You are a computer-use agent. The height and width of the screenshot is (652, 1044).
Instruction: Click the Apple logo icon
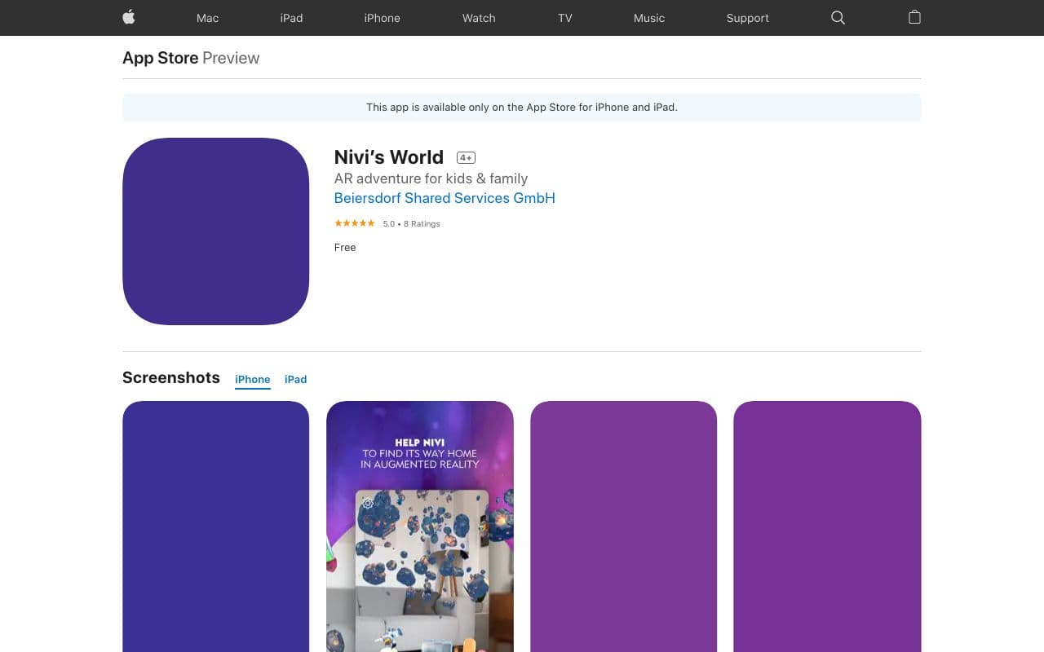click(x=129, y=17)
